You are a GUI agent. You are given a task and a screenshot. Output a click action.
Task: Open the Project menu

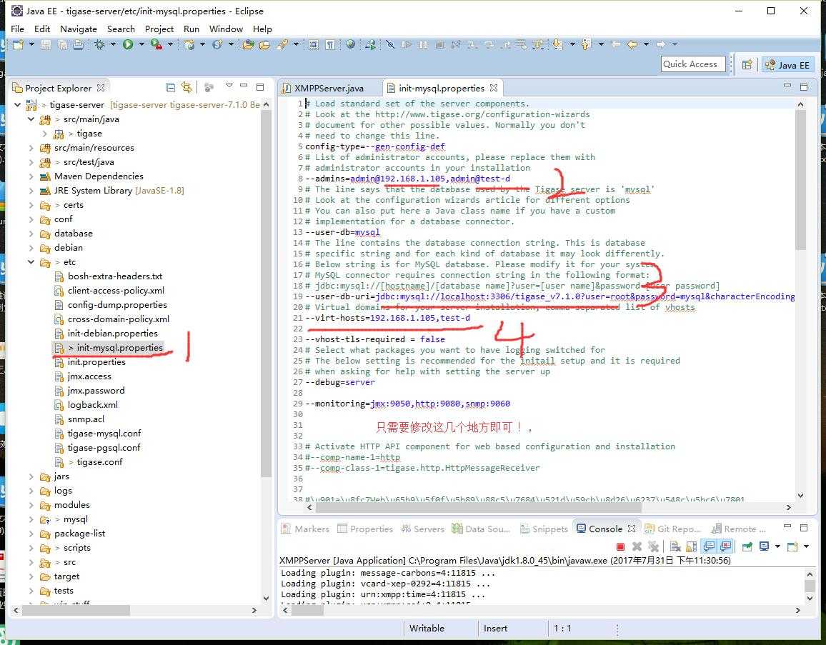159,29
